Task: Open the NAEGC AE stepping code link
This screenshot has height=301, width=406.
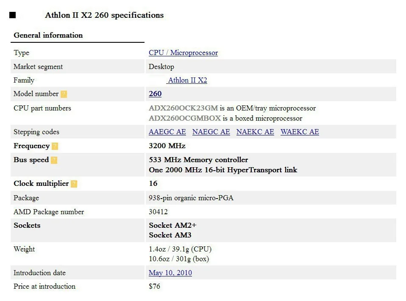Action: pos(211,132)
